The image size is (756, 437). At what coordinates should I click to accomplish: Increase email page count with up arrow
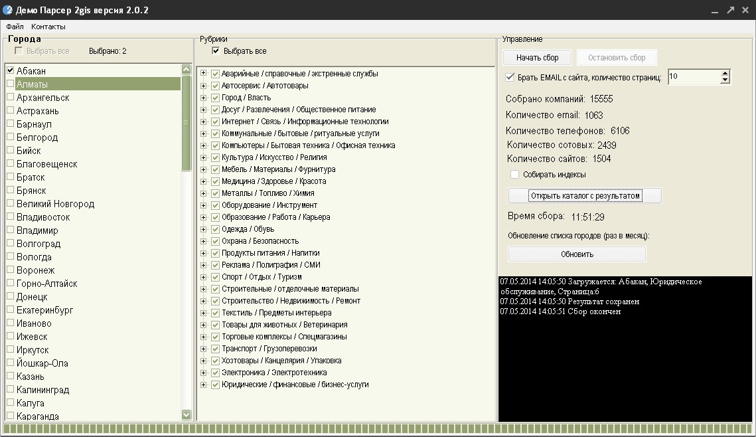tap(725, 73)
